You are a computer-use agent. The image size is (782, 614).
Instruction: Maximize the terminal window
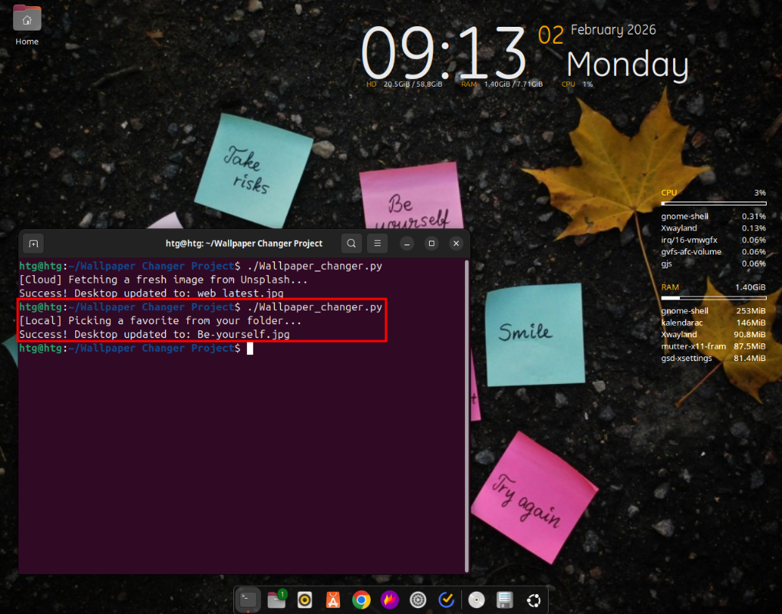click(x=431, y=244)
